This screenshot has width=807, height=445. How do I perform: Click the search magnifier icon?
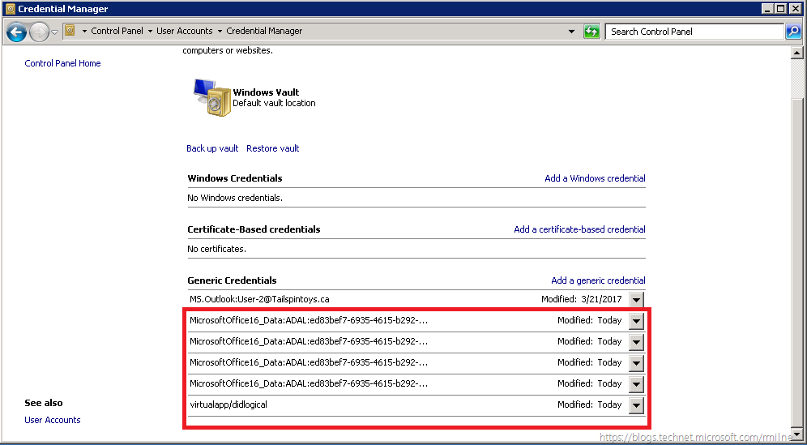coord(793,32)
